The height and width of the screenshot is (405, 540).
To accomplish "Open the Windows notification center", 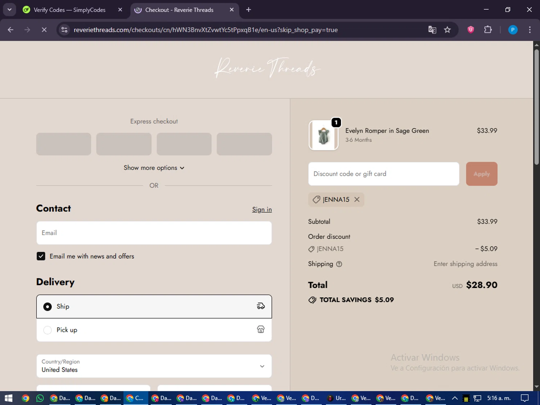I will [525, 398].
